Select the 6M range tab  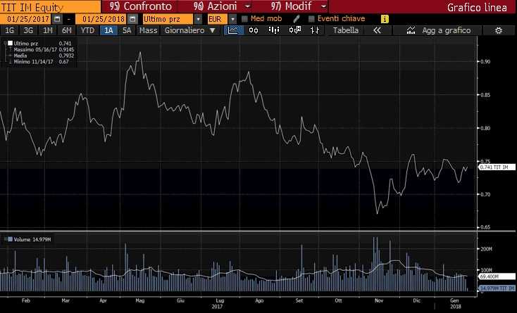tap(67, 30)
